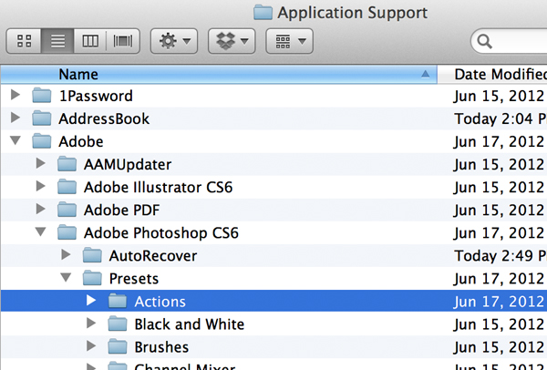Expand the Brushes folder
The image size is (547, 370).
click(91, 346)
